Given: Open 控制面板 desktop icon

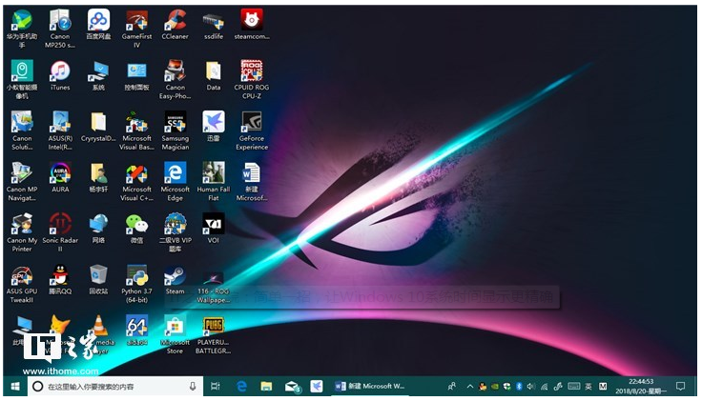Looking at the screenshot, I should pyautogui.click(x=136, y=75).
